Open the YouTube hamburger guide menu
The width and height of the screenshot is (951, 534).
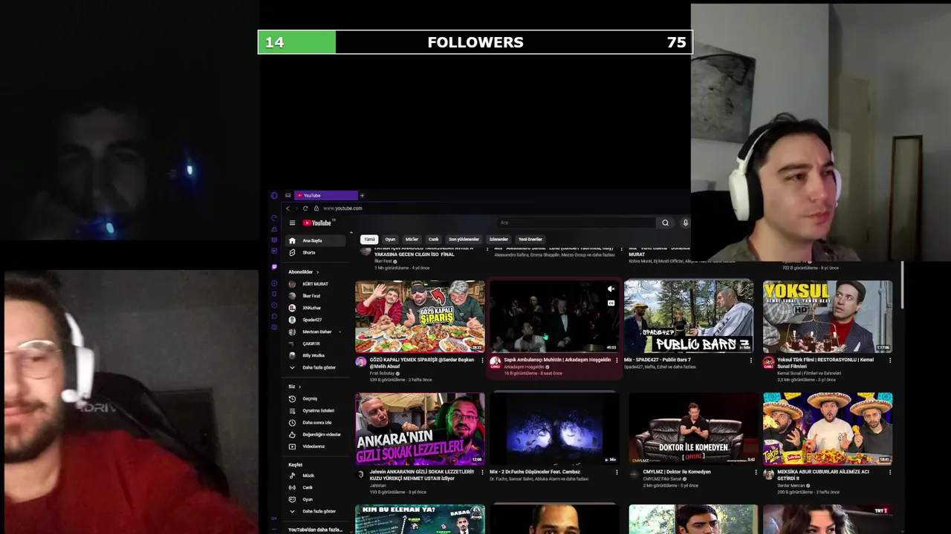point(292,222)
